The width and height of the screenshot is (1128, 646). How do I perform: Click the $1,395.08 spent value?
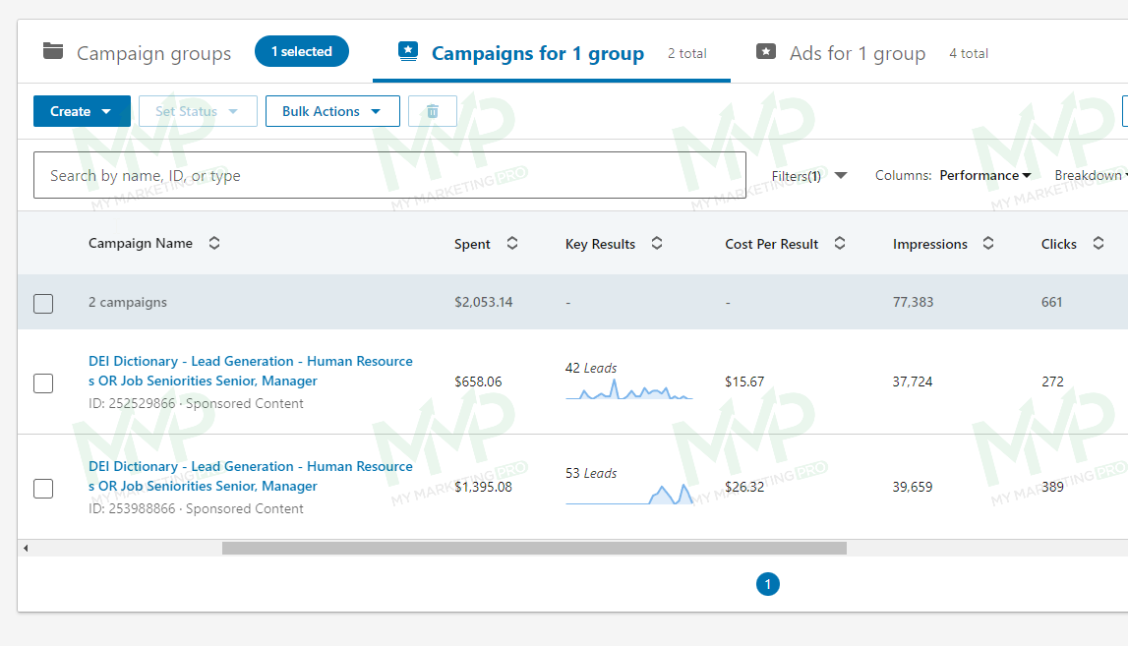point(484,487)
